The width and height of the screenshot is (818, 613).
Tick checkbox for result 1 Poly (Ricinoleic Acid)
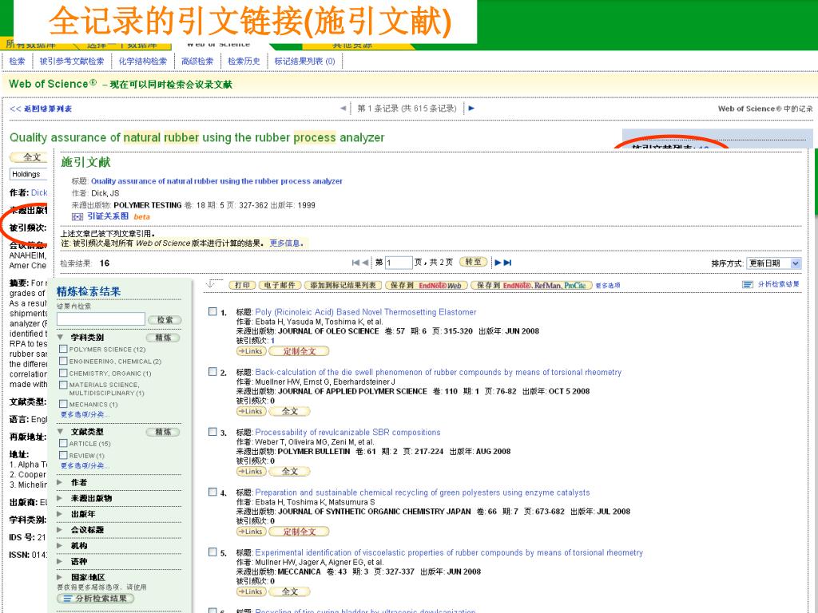212,312
